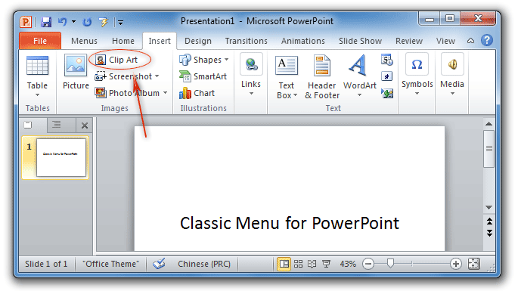Expand the WordArt dropdown arrow
The height and width of the screenshot is (291, 521).
(x=359, y=95)
